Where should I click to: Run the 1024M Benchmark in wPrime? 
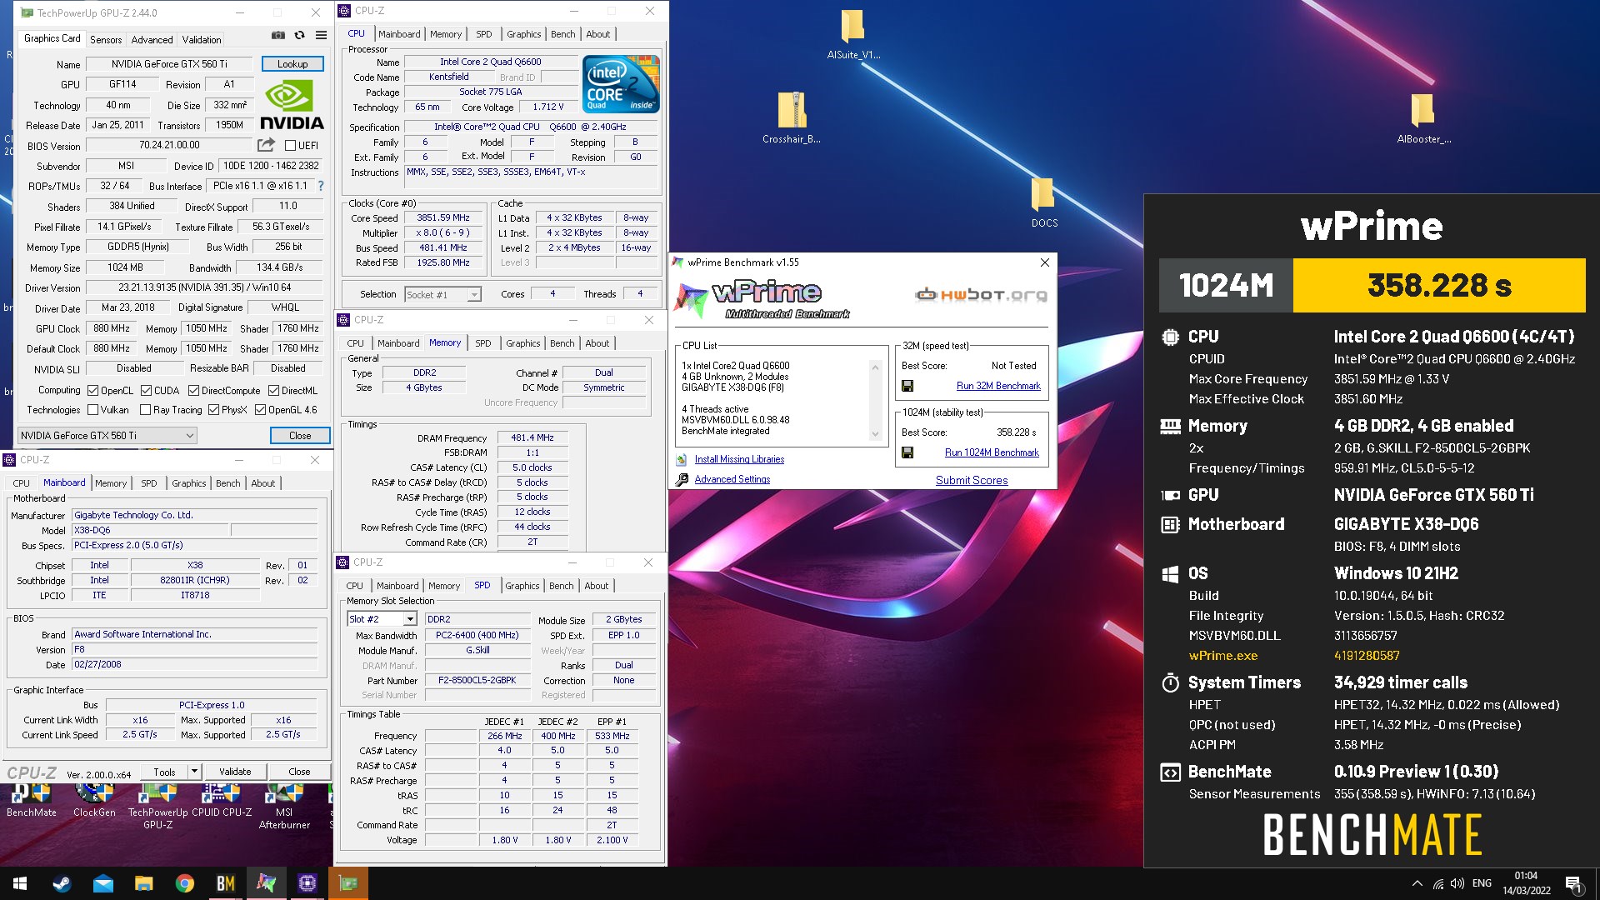[x=992, y=452]
